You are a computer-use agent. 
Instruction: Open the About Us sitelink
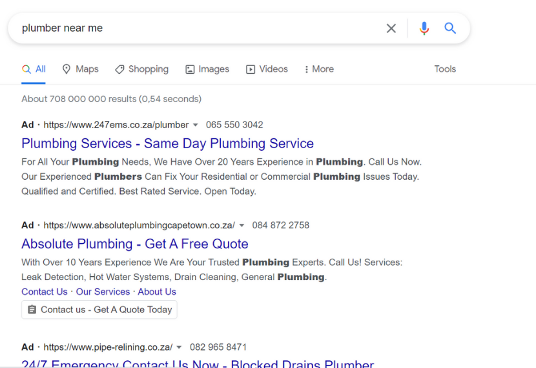pos(157,292)
